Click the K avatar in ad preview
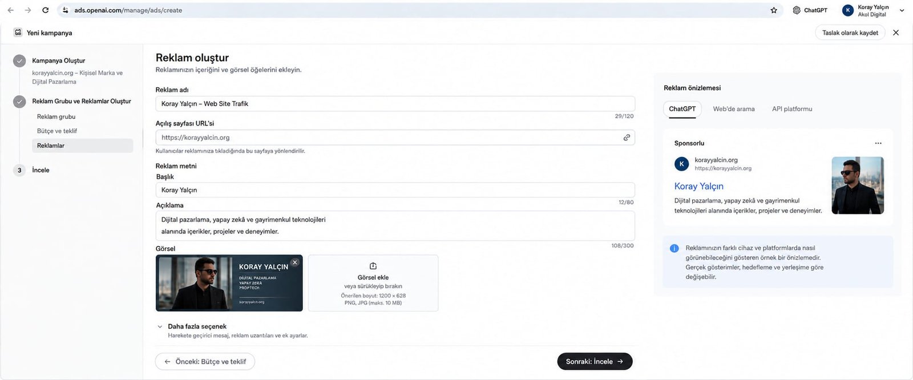 click(681, 164)
